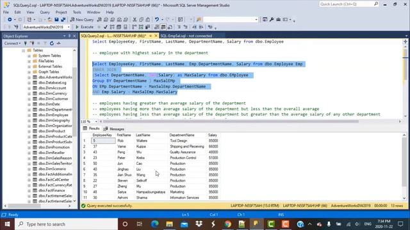The width and height of the screenshot is (410, 230).
Task: Click the Filter icon in Object Explorer
Action: (x=45, y=43)
